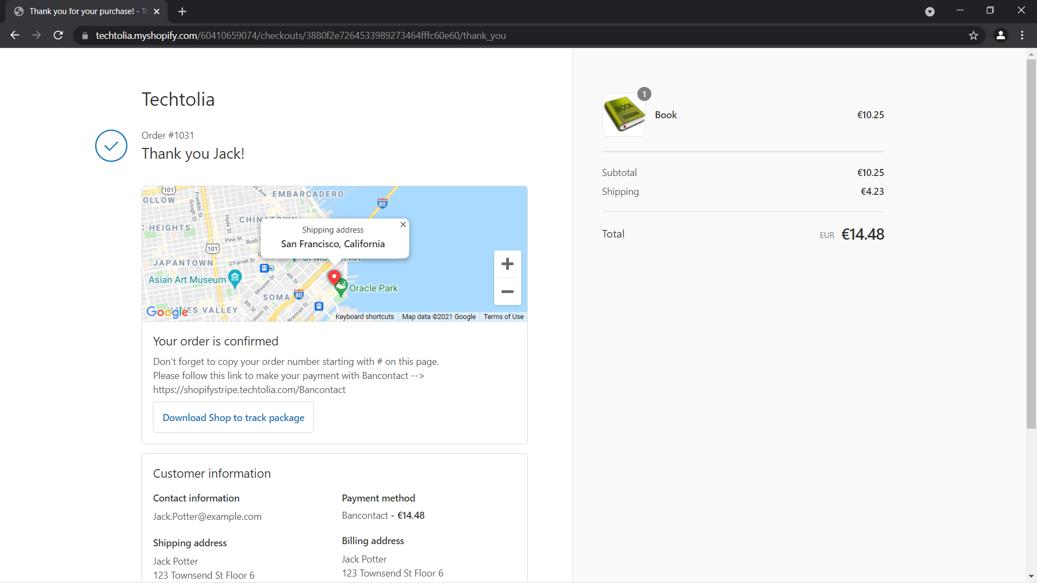This screenshot has width=1037, height=583.
Task: Click the Highway 80 shield near Embarcadero
Action: [382, 204]
